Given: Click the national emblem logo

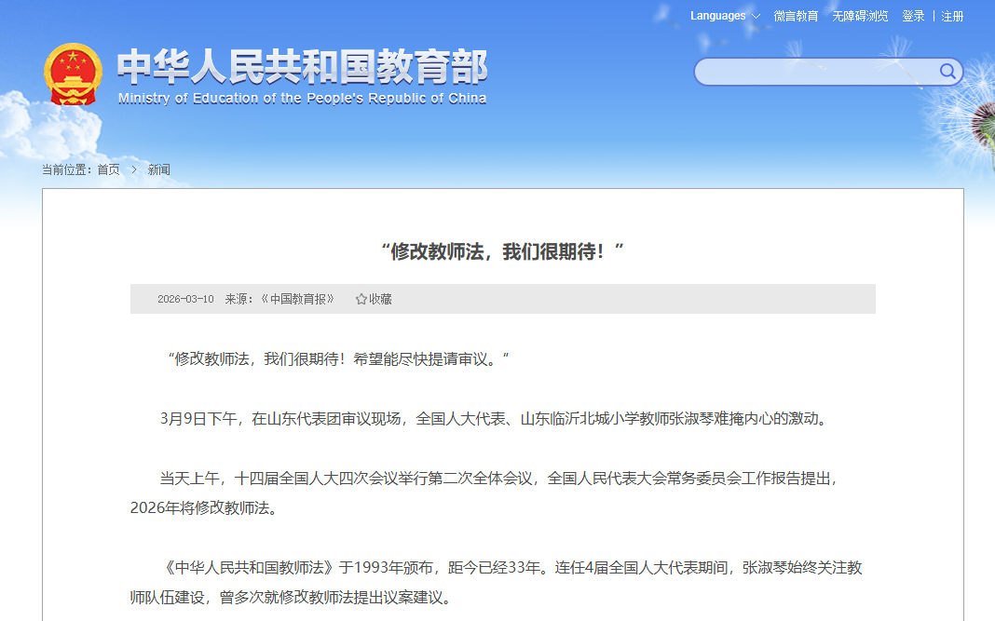Looking at the screenshot, I should pos(73,74).
